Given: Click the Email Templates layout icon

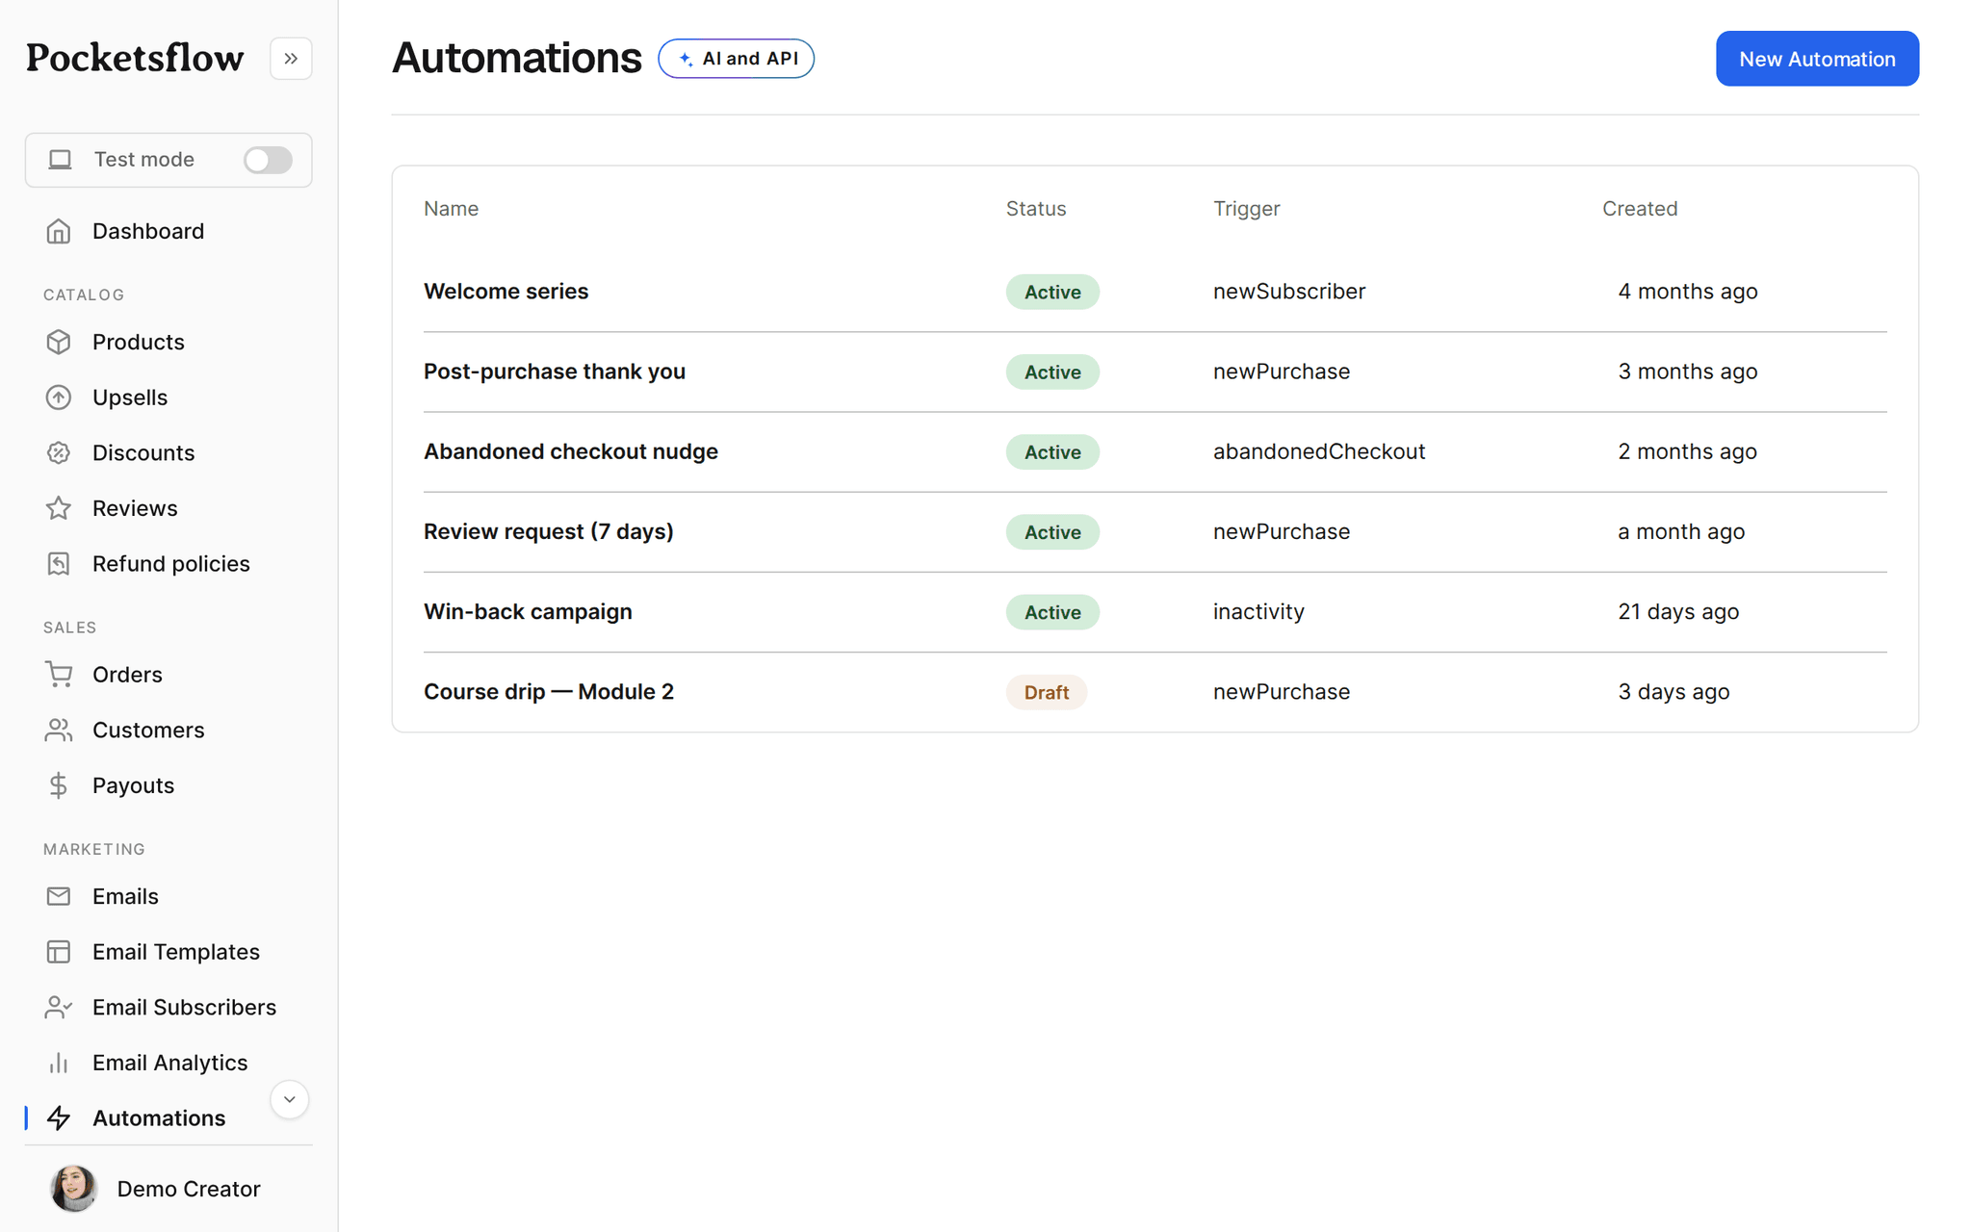Looking at the screenshot, I should click(x=59, y=952).
